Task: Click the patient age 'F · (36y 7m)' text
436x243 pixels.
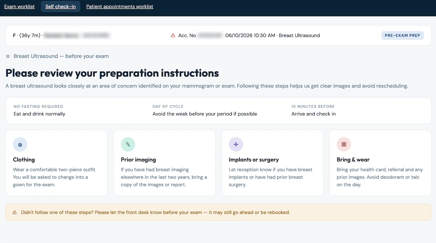Action: pyautogui.click(x=27, y=35)
